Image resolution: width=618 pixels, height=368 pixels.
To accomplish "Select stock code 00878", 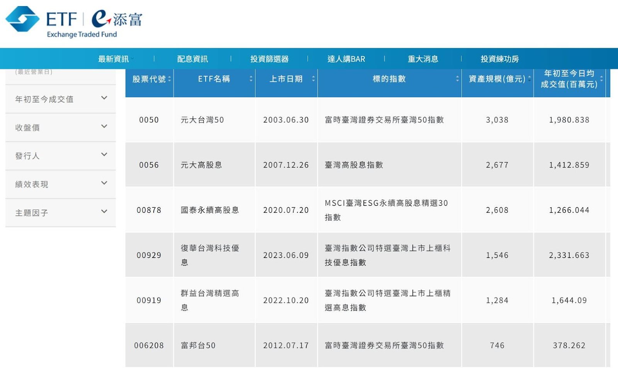I will tap(149, 210).
